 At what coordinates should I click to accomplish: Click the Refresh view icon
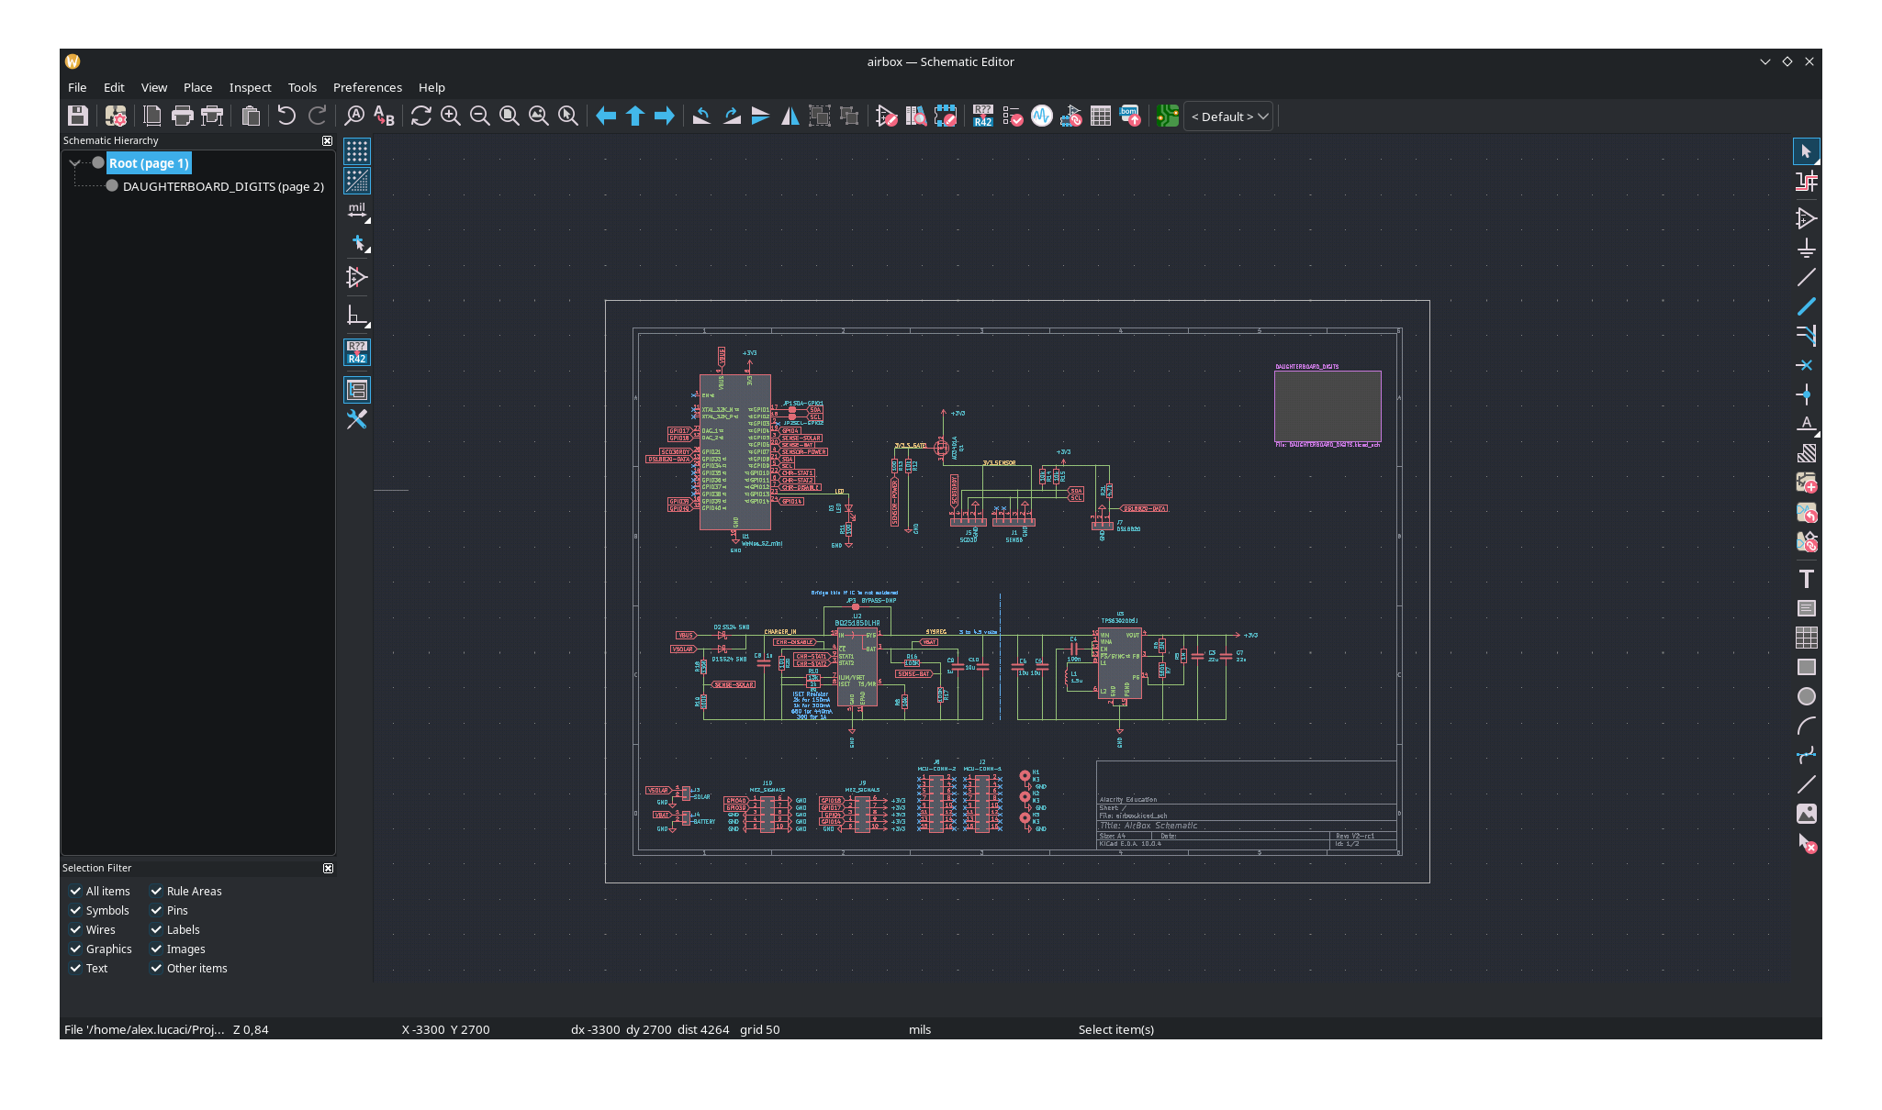[420, 116]
